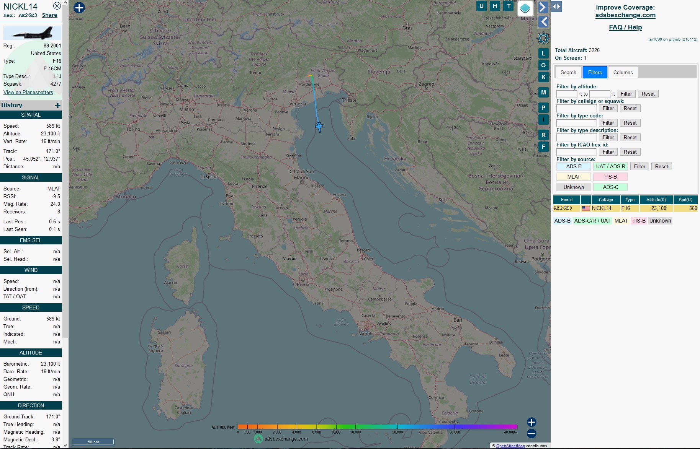
Task: Open View on Planespotters link
Action: 28,92
